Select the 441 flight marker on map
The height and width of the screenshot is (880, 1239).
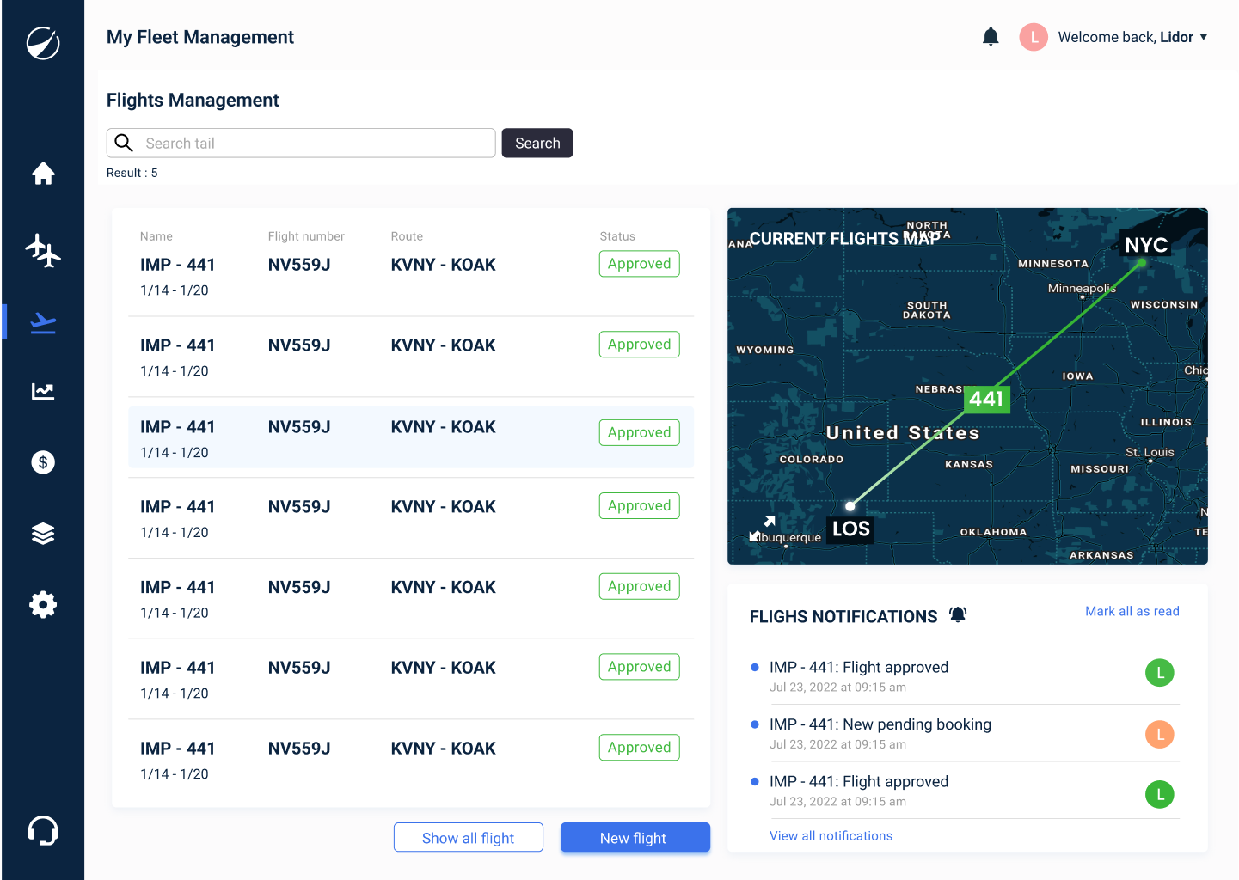986,399
